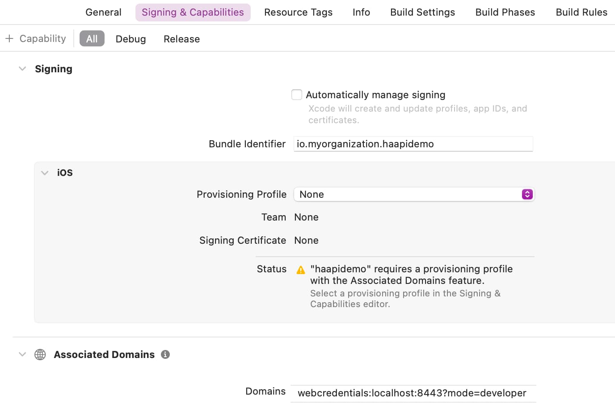Click the Bundle Identifier label
This screenshot has width=615, height=408.
[247, 144]
